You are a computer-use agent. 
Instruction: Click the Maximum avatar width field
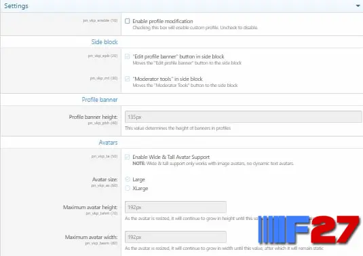176,237
